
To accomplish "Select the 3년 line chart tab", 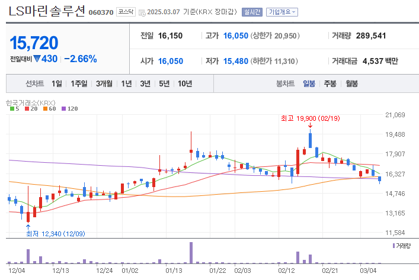I will point(145,84).
